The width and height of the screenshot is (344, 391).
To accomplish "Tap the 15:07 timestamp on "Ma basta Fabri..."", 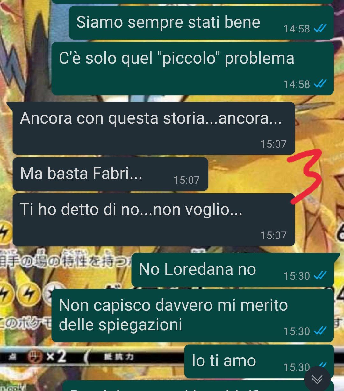I will 186,180.
